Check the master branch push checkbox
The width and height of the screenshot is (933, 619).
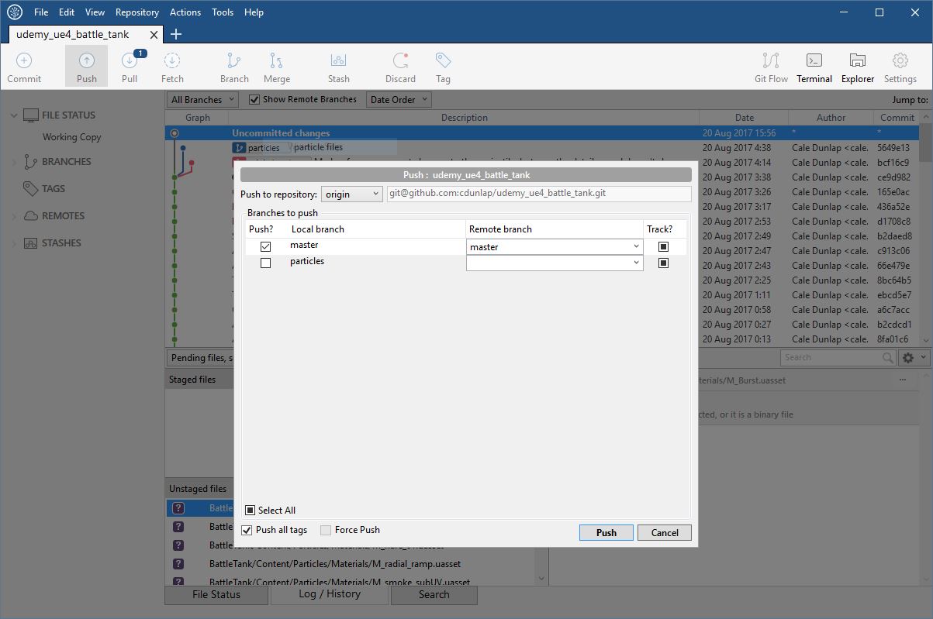point(266,246)
